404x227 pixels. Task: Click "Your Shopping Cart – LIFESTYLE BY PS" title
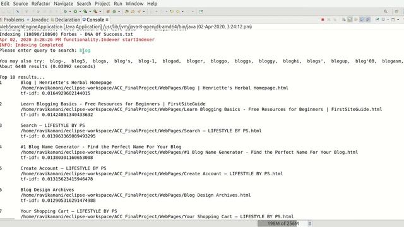(69, 211)
